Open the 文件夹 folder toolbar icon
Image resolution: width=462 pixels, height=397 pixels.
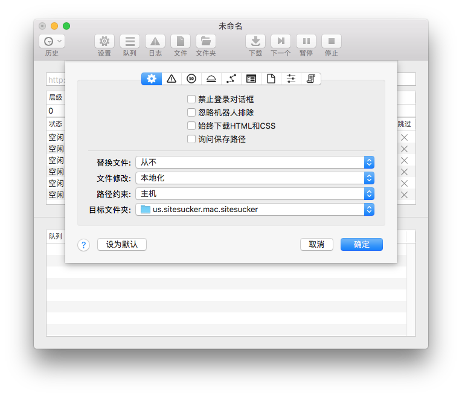point(206,41)
